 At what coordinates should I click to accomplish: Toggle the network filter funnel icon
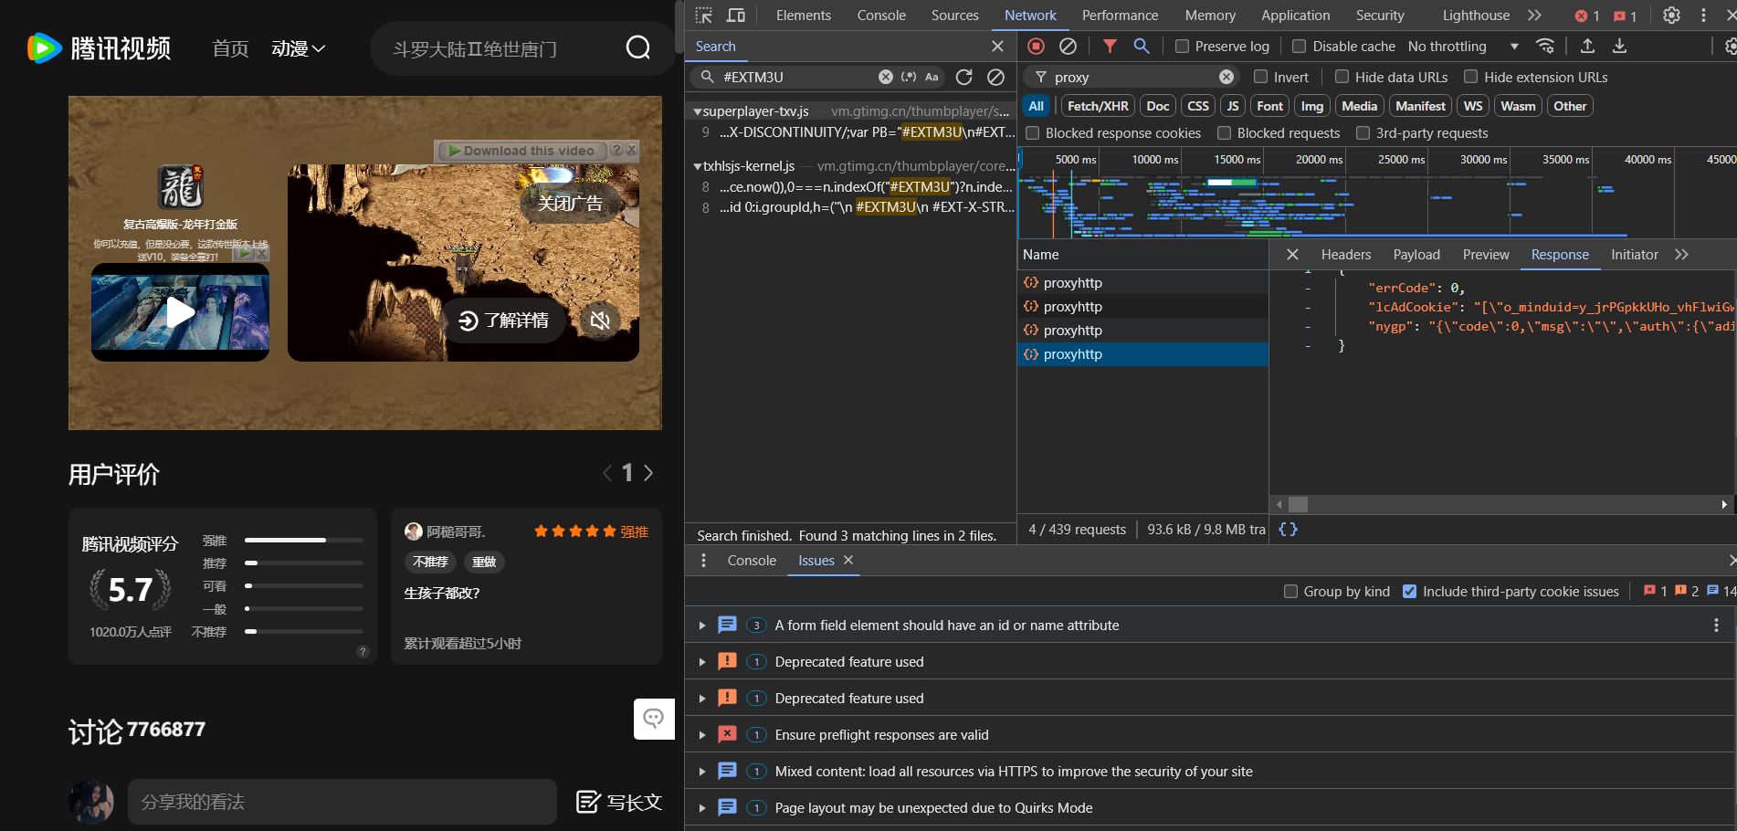click(1110, 46)
